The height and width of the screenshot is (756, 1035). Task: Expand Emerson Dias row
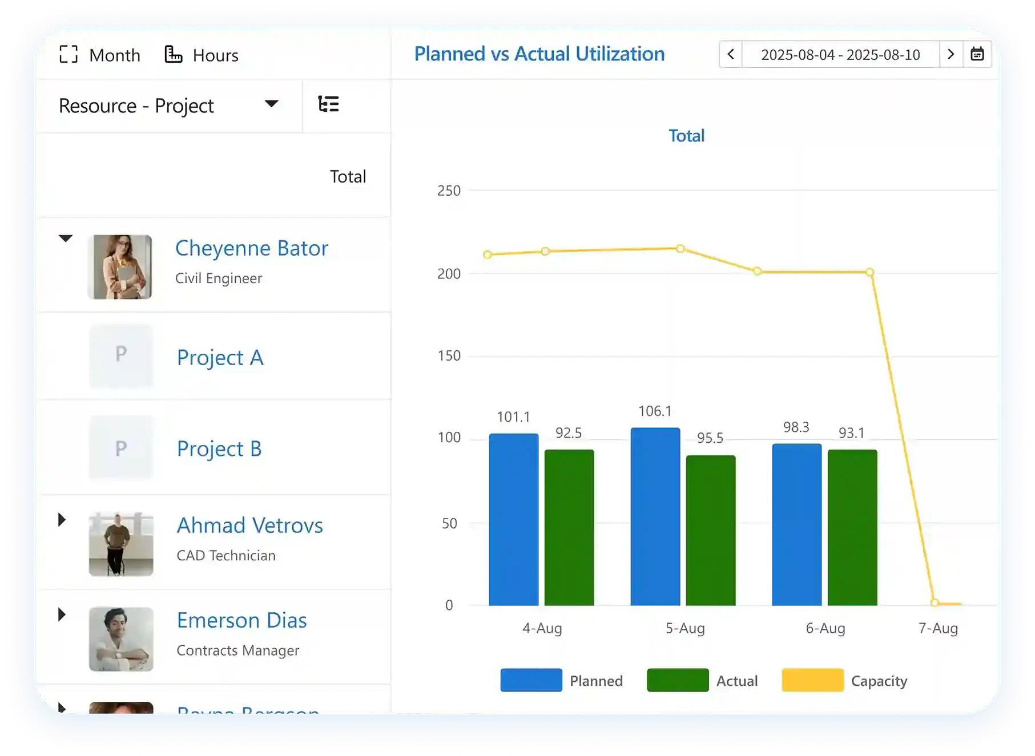[x=62, y=614]
